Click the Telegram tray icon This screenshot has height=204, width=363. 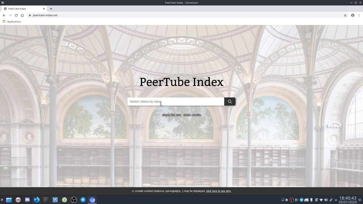[x=301, y=200]
